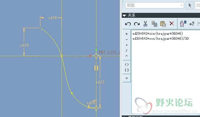This screenshot has height=117, width=200.
Task: Insert caret exponent operator
Action: pyautogui.click(x=126, y=56)
